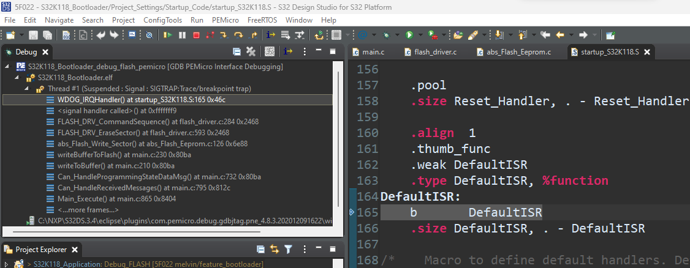This screenshot has width=690, height=268.
Task: Click the Previous Annotation icon
Action: (x=523, y=35)
